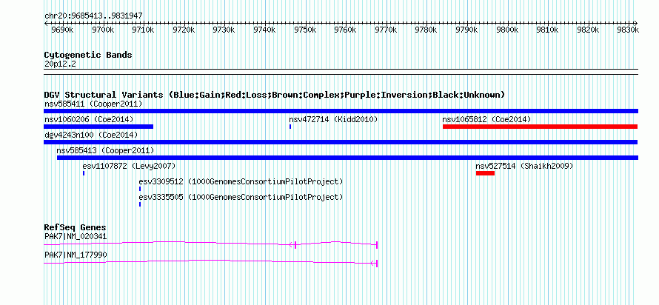This screenshot has height=305, width=659.
Task: Click the nsv585411 (Cooper2011) blue gain bar
Action: pyautogui.click(x=341, y=111)
